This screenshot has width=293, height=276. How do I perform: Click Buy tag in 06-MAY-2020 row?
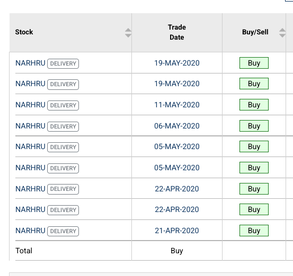point(254,126)
